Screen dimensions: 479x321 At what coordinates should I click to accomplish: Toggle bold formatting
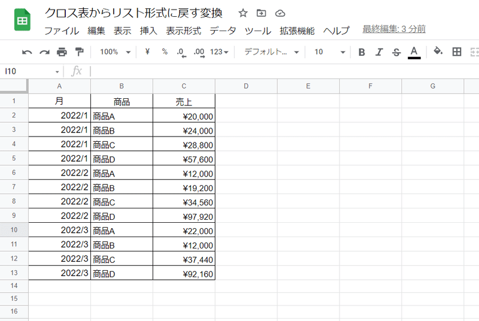pyautogui.click(x=362, y=52)
